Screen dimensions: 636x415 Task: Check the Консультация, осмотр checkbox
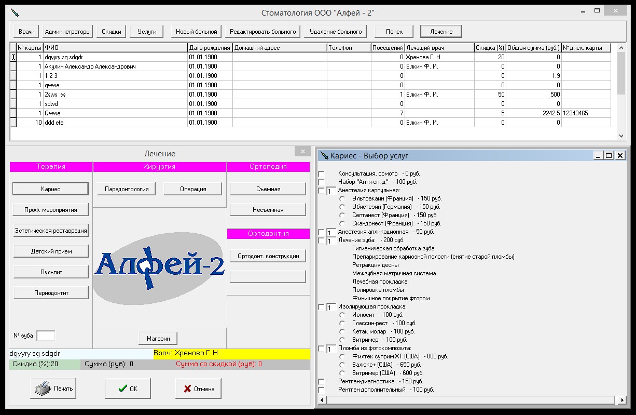tap(321, 174)
